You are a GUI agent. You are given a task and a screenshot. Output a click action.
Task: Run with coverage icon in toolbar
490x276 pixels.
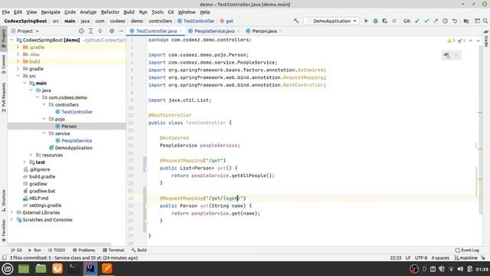tap(384, 21)
